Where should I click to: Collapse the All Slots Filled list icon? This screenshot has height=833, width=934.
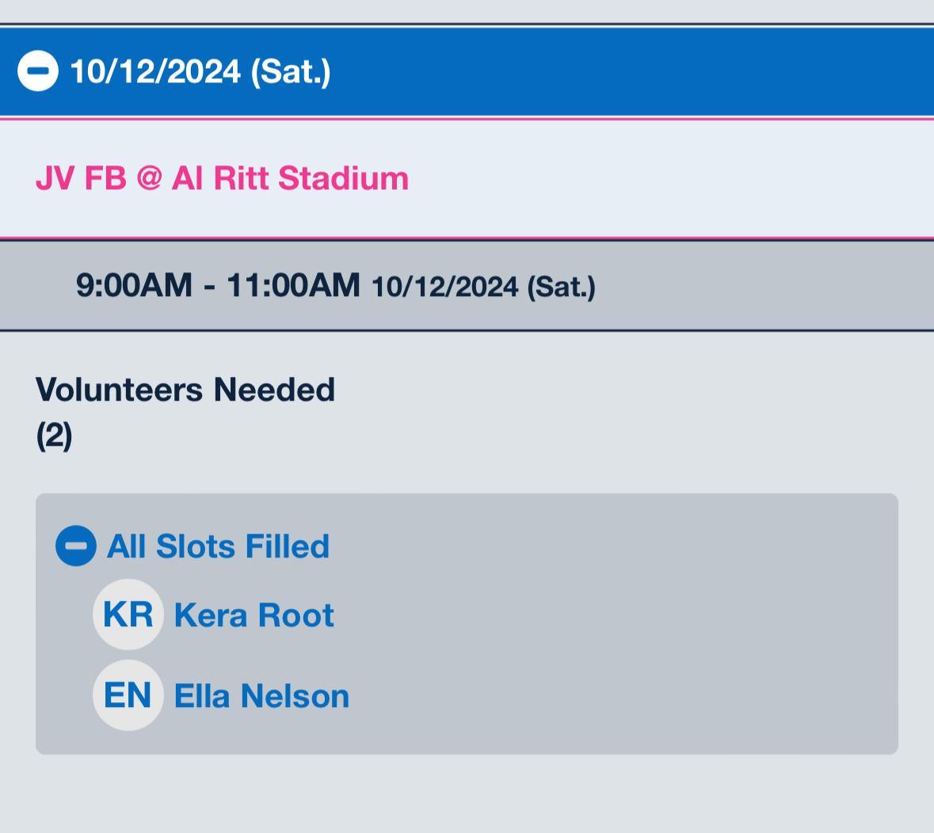[75, 546]
